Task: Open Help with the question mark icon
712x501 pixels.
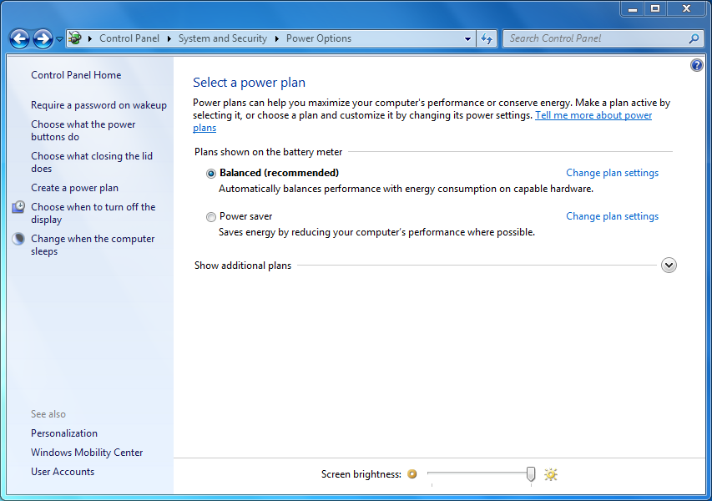Action: (697, 65)
